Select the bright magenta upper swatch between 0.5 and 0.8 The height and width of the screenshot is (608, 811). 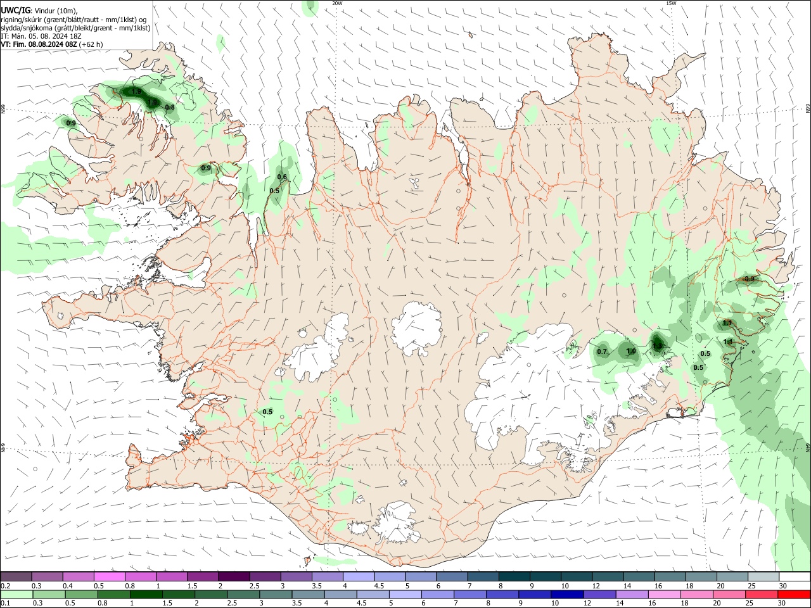coord(109,576)
